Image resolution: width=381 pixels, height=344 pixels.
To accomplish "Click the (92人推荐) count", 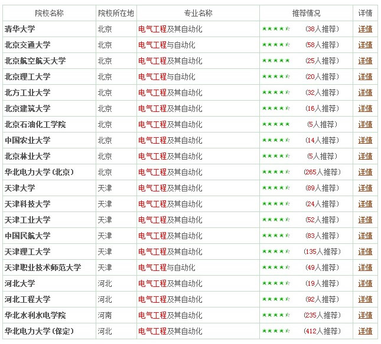I will point(322,299).
